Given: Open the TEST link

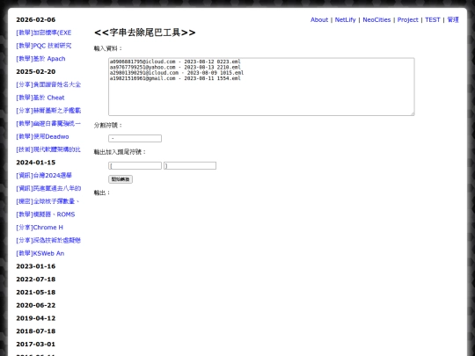Looking at the screenshot, I should [432, 19].
